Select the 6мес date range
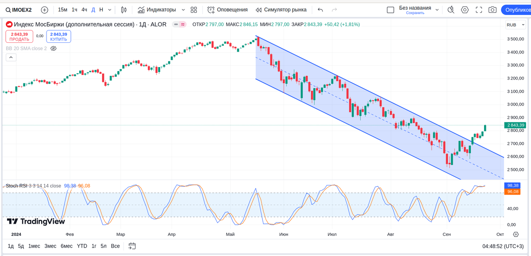This screenshot has height=256, width=531. pos(66,246)
